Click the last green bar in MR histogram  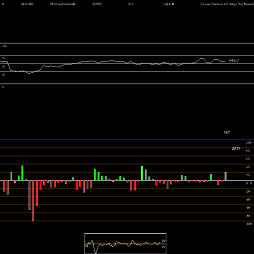click(x=226, y=176)
